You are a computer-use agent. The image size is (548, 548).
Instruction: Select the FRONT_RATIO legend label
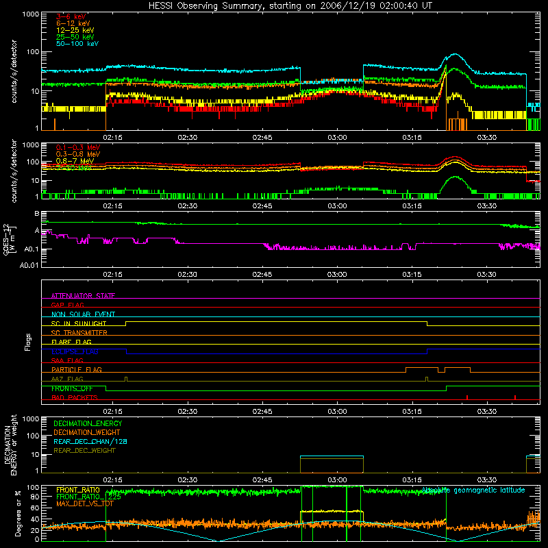pos(78,490)
